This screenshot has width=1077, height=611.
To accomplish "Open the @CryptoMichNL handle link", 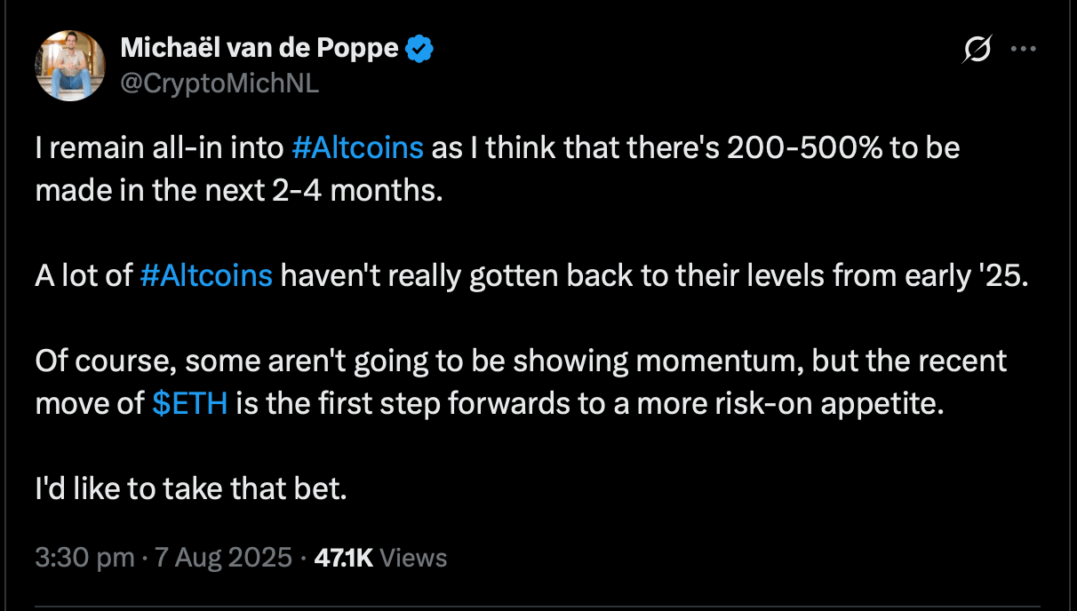I will click(x=219, y=83).
